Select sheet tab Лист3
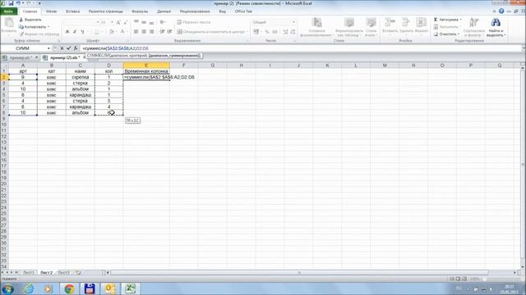 pos(63,273)
